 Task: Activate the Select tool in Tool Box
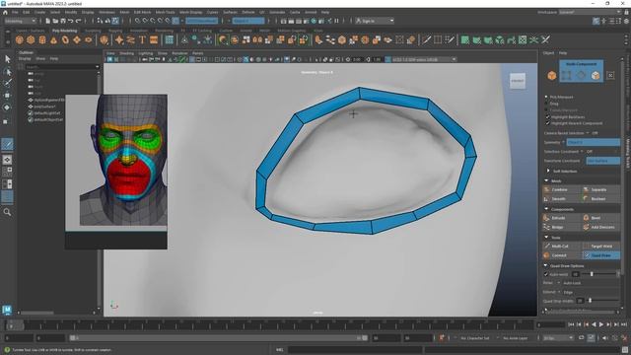(7, 59)
